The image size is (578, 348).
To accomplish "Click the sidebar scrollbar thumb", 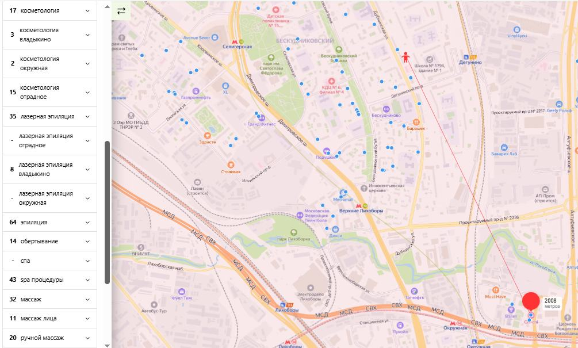I will pyautogui.click(x=108, y=212).
